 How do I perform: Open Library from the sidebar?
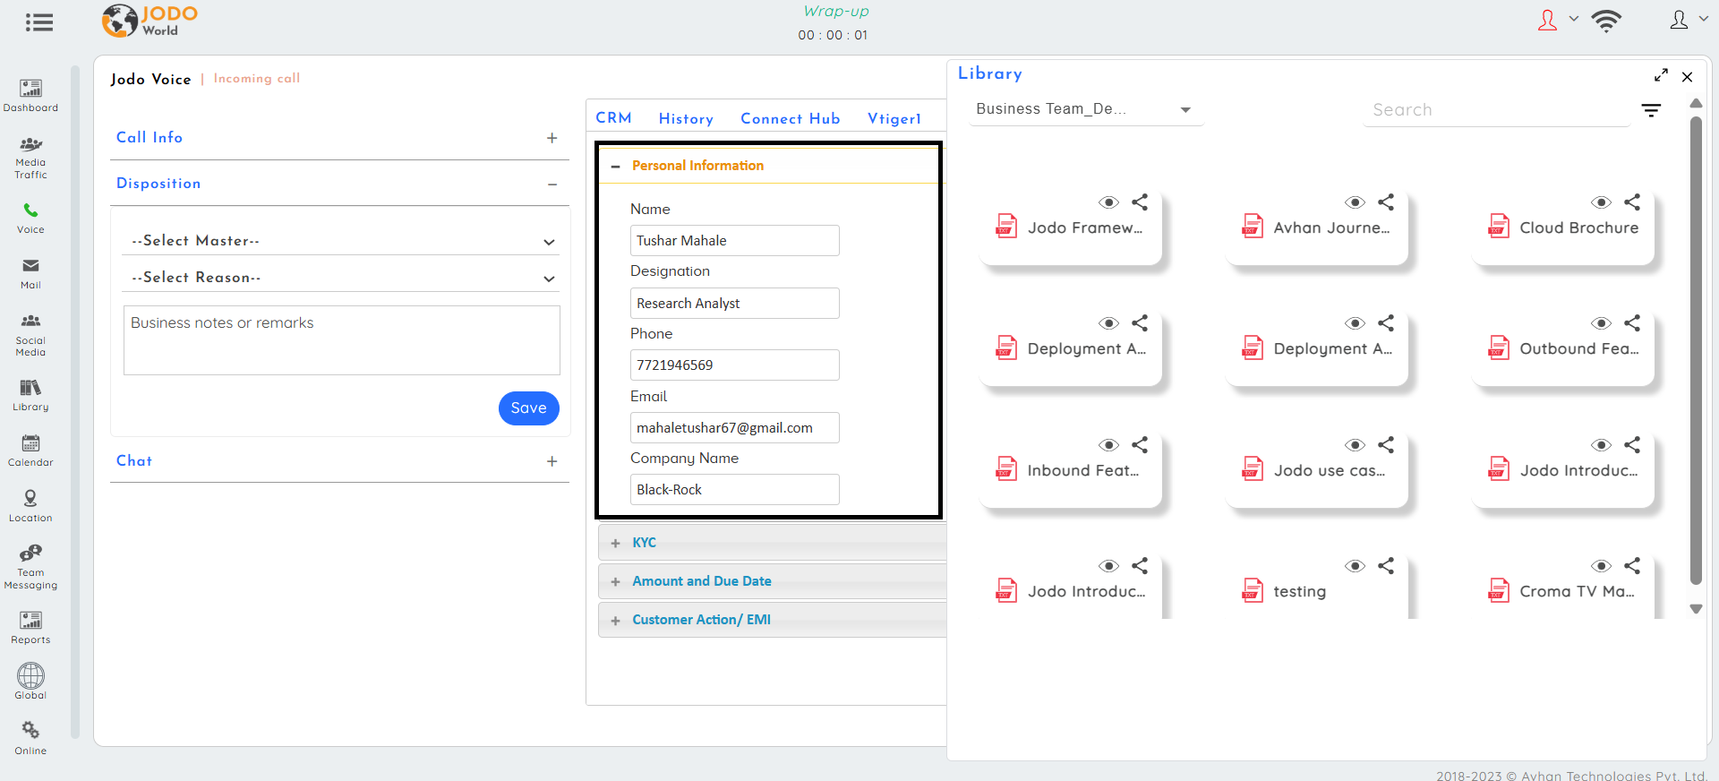30,395
